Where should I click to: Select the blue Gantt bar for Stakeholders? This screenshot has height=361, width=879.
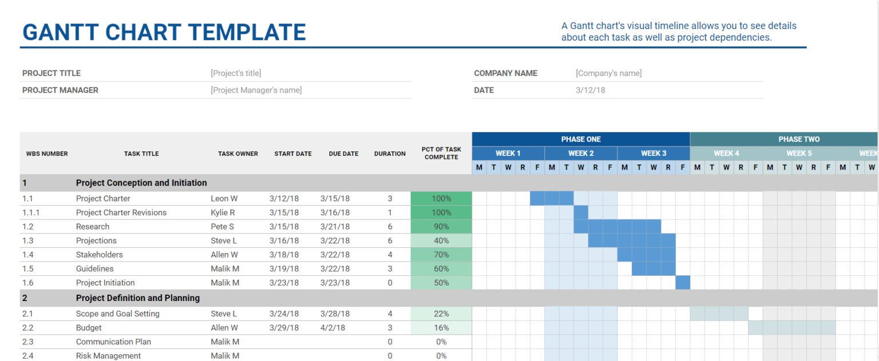coord(646,254)
